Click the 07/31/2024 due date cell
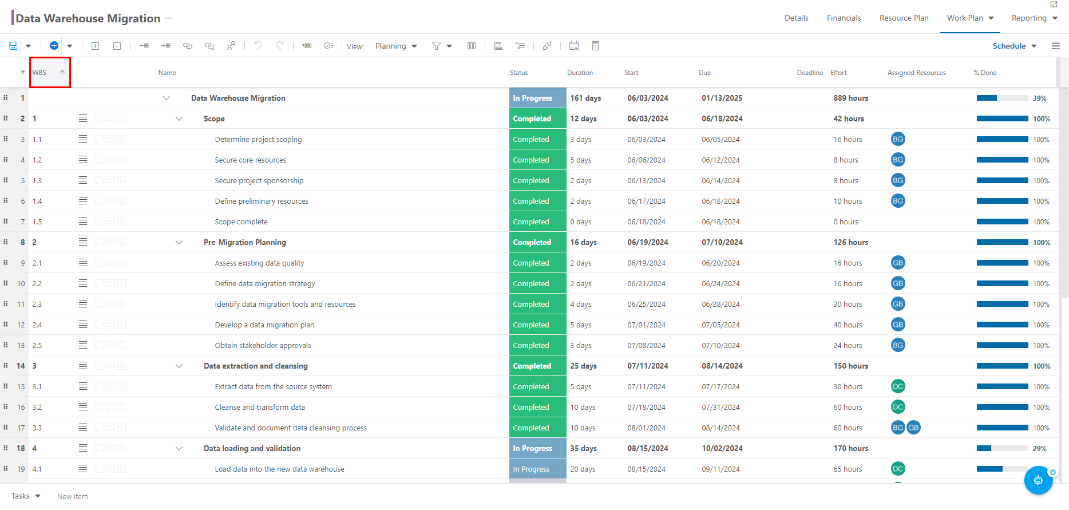This screenshot has height=510, width=1069. [720, 407]
